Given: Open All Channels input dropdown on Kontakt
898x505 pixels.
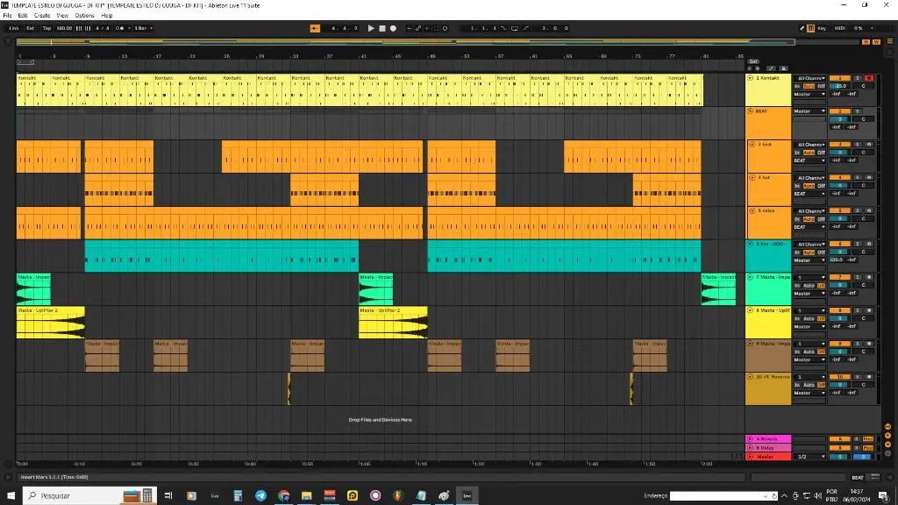Looking at the screenshot, I should (809, 78).
